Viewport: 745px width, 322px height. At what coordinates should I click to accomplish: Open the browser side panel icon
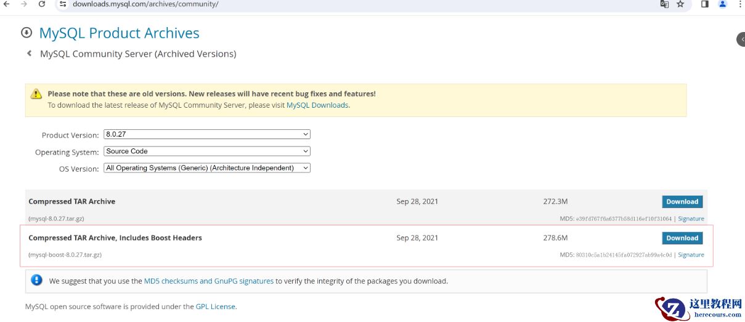[x=705, y=4]
